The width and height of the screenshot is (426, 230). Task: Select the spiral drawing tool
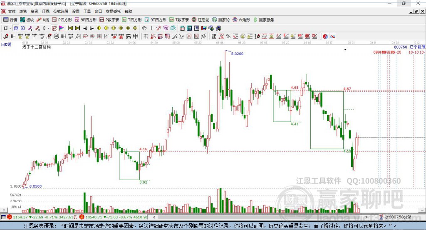42,37
